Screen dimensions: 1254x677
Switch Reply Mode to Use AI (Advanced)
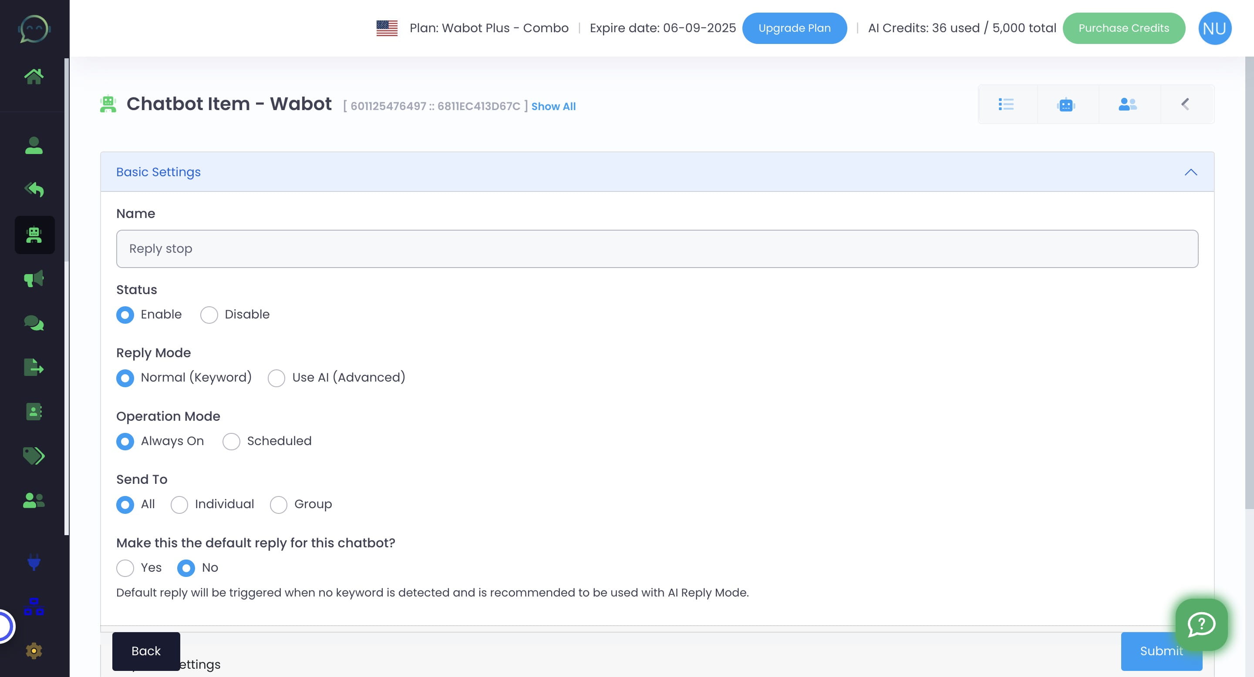point(276,378)
